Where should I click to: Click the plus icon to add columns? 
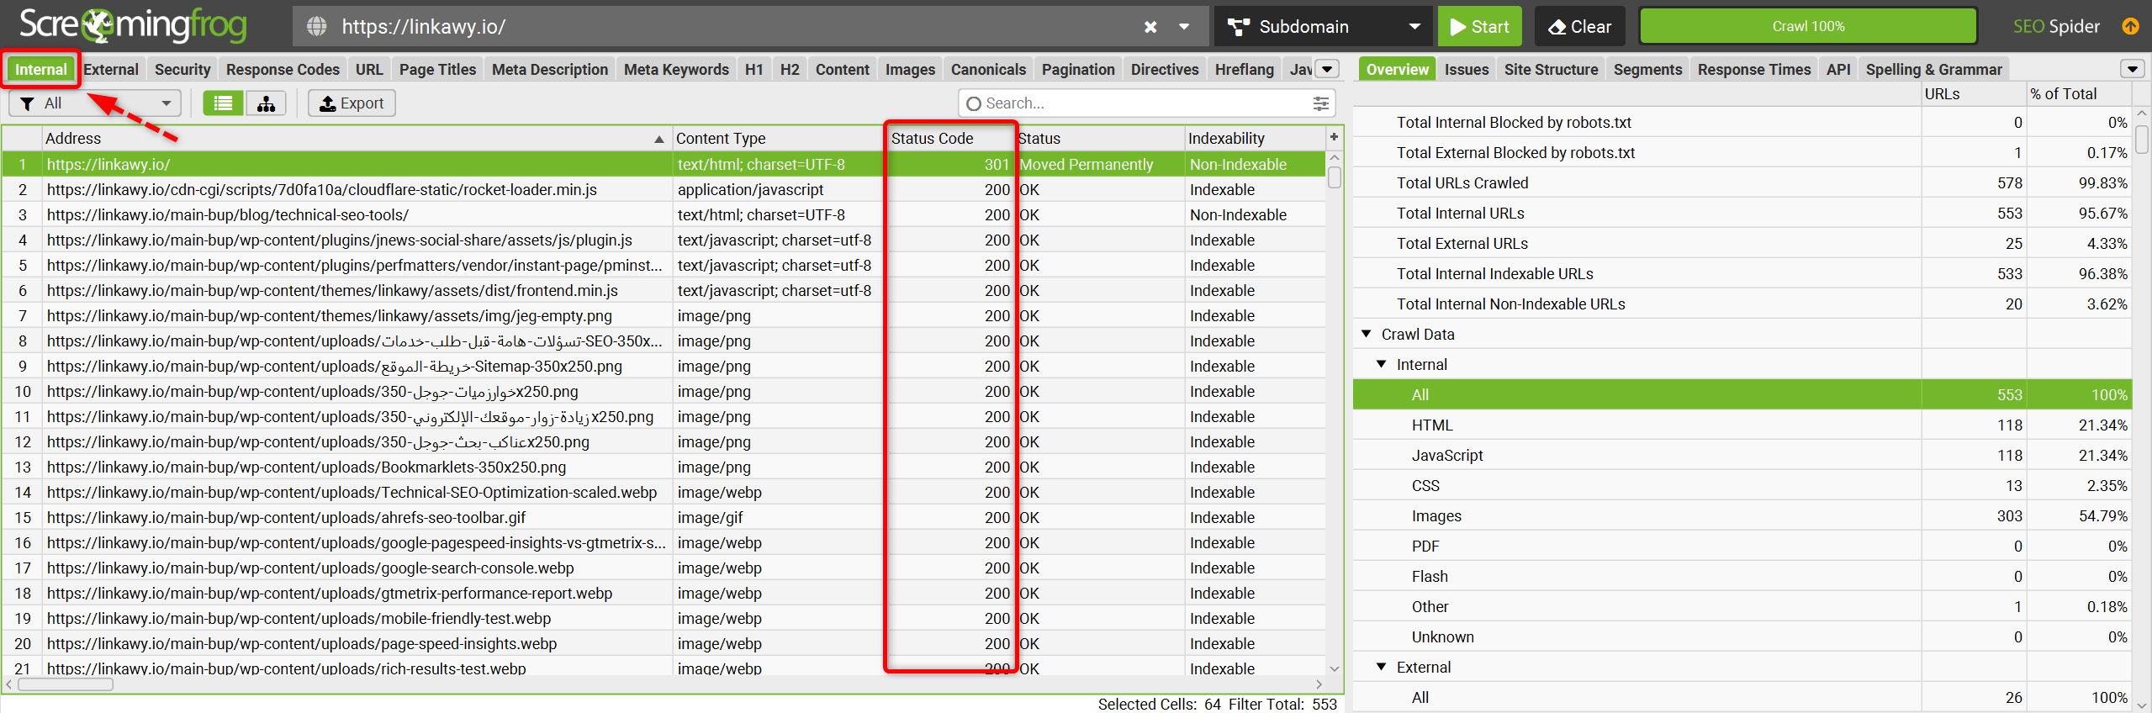(x=1334, y=137)
